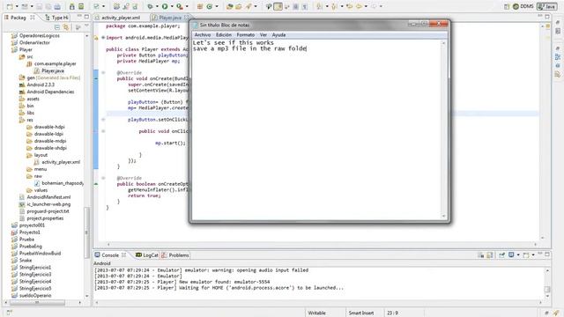Click the Next Annotation arrow icon

click(319, 6)
